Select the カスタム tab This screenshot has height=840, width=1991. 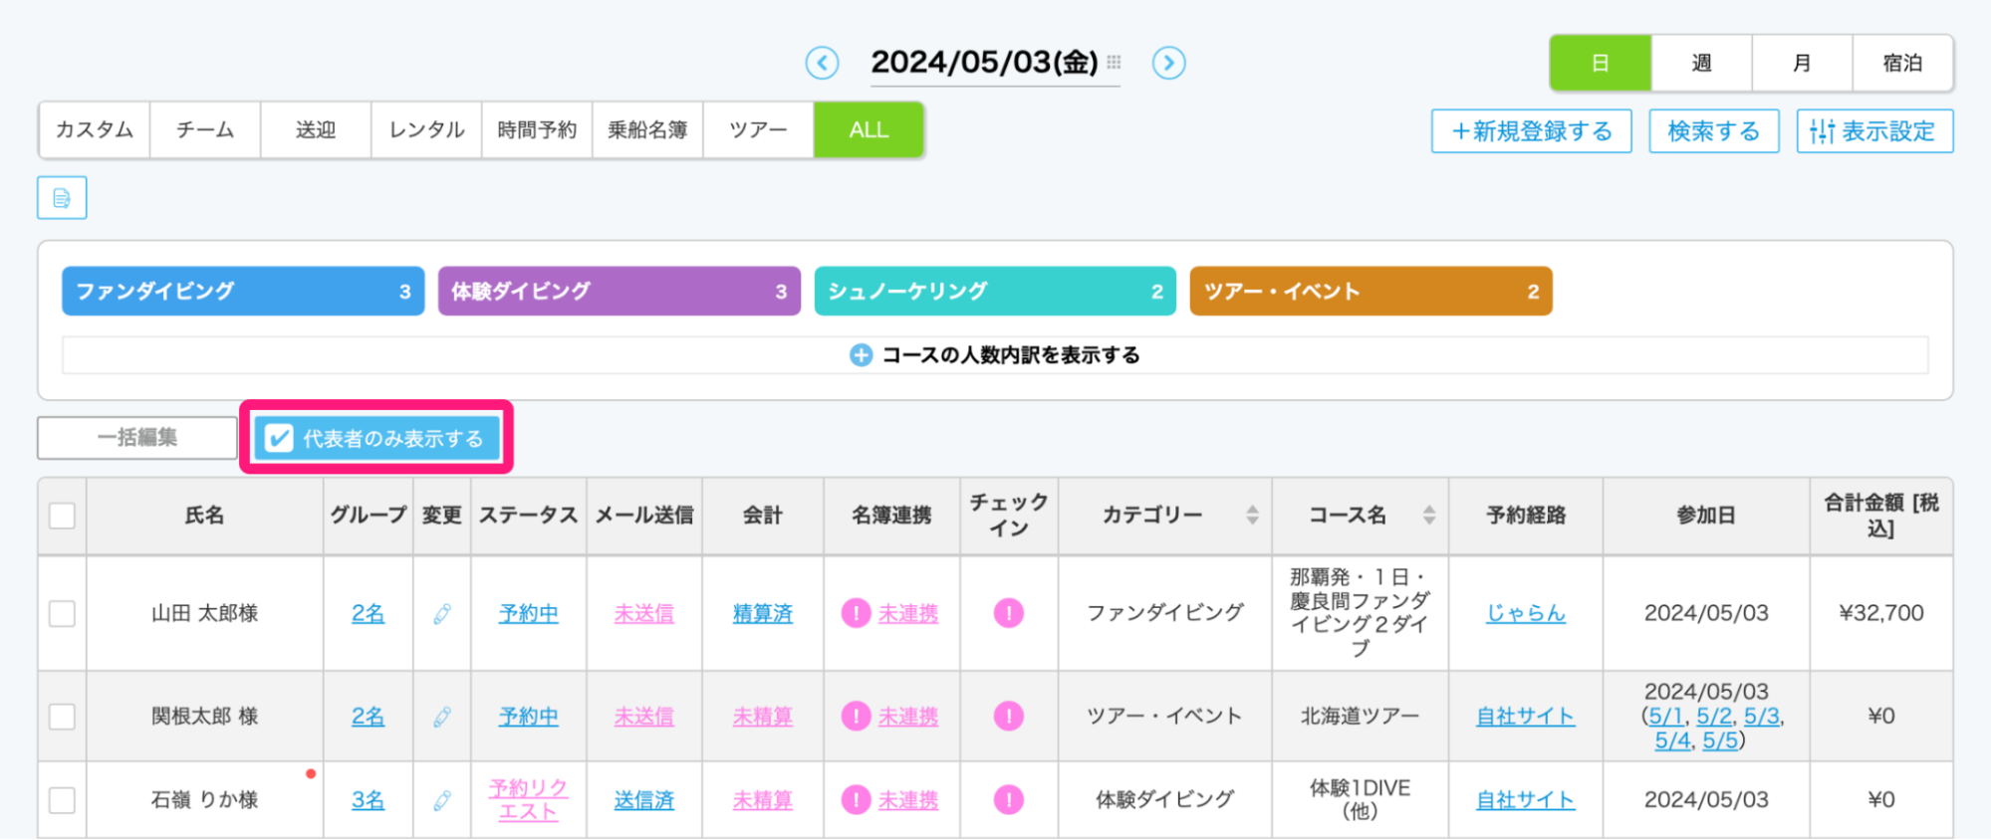95,130
